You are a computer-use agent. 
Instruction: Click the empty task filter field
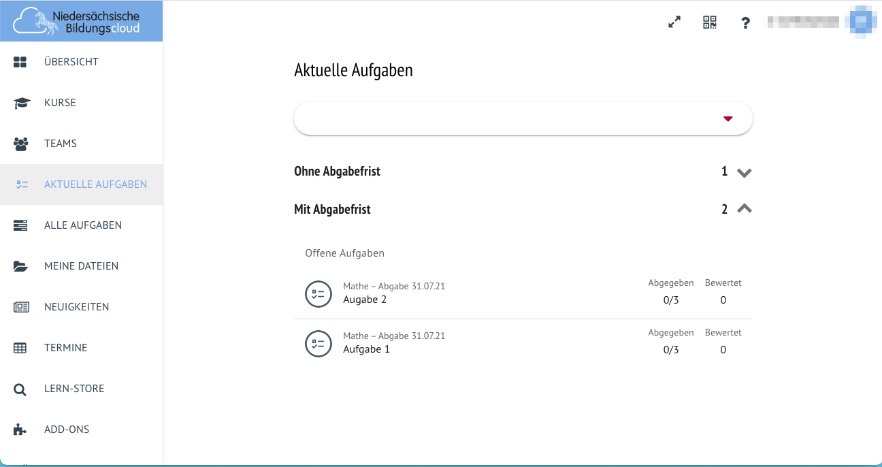click(x=504, y=119)
